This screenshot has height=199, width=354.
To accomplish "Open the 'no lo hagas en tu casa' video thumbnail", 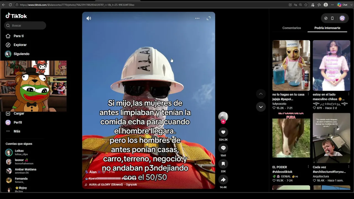I will pyautogui.click(x=291, y=66).
